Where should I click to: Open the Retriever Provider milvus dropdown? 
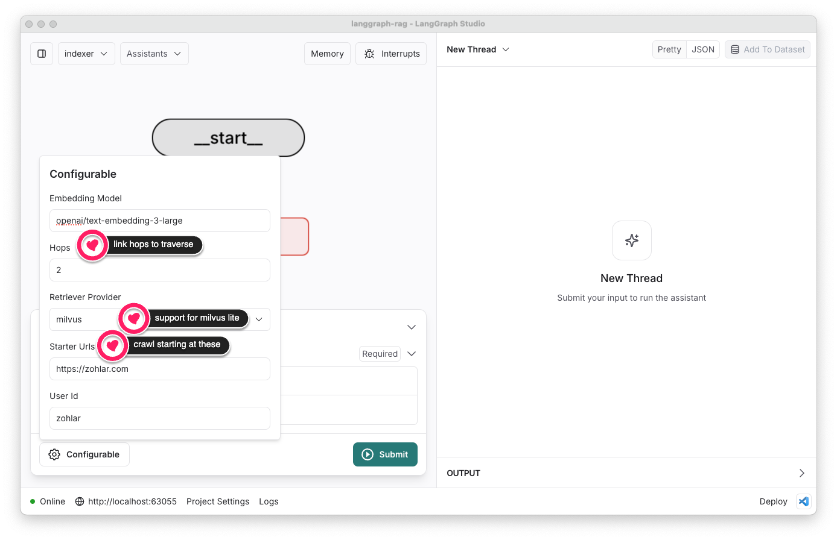[x=159, y=319]
